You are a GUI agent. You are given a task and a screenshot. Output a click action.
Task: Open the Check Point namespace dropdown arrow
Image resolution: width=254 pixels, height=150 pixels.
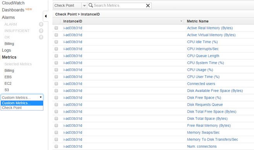click(84, 6)
